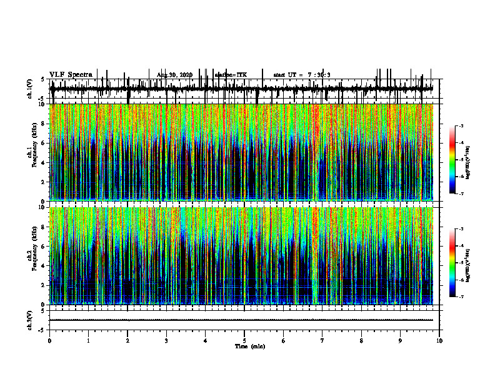
Task: Click the ch.3 waveform "-5" volt tick label
Action: tap(42, 330)
